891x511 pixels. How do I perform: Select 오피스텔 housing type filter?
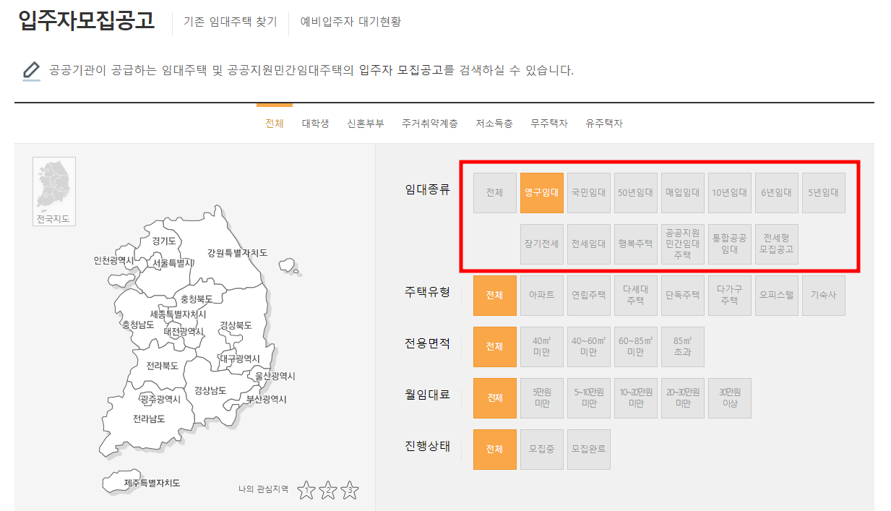(x=776, y=295)
